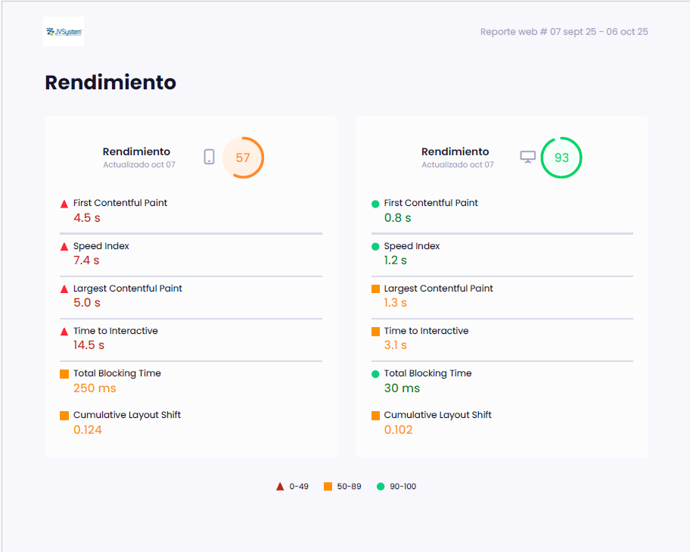Click orange square beside mobile Total Blocking Time
The image size is (690, 552).
[64, 374]
